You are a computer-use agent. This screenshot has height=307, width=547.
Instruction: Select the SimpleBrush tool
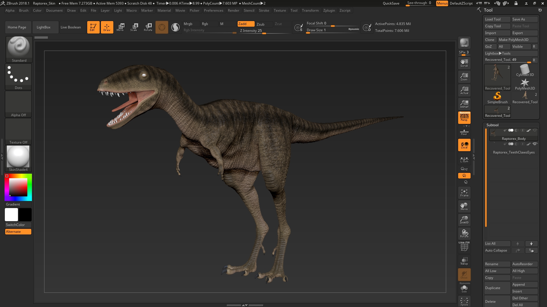pos(497,98)
